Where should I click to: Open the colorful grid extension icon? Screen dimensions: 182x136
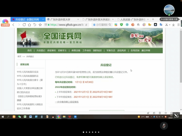click(116, 25)
